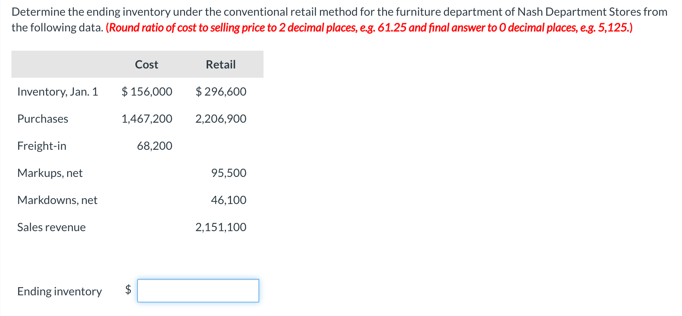The height and width of the screenshot is (316, 682).
Task: Click the Markdowns, net row label
Action: pyautogui.click(x=57, y=200)
